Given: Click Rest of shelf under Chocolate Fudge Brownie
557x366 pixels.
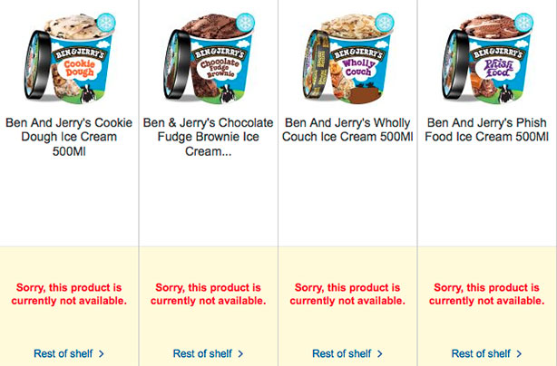Looking at the screenshot, I should pyautogui.click(x=202, y=353).
